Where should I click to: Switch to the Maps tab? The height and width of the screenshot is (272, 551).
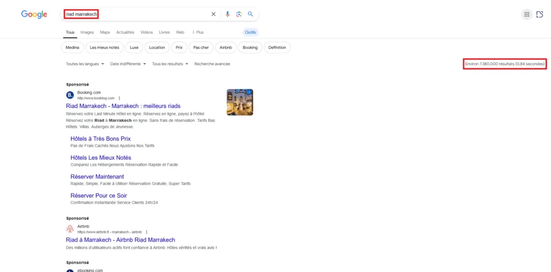pos(105,32)
